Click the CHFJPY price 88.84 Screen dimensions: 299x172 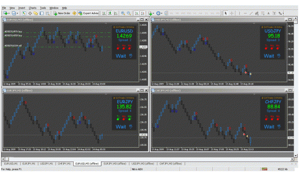coord(274,107)
